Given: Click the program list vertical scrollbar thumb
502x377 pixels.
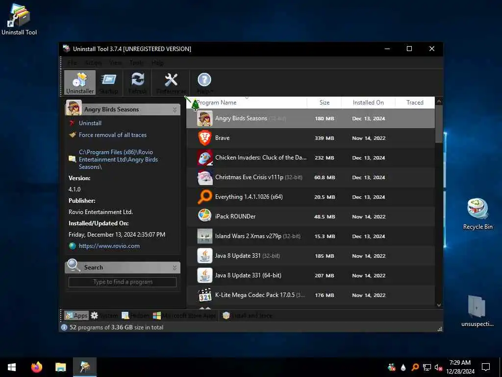Looking at the screenshot, I should tap(439, 124).
